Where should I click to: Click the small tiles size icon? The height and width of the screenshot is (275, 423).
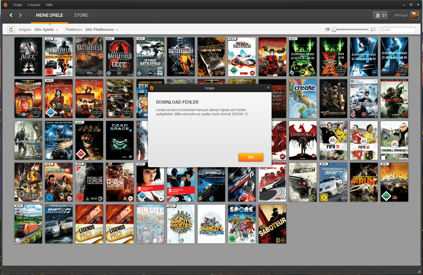tap(327, 29)
